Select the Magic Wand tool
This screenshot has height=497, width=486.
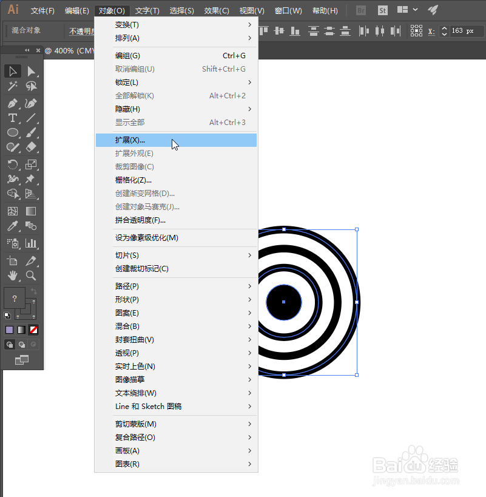pyautogui.click(x=13, y=86)
